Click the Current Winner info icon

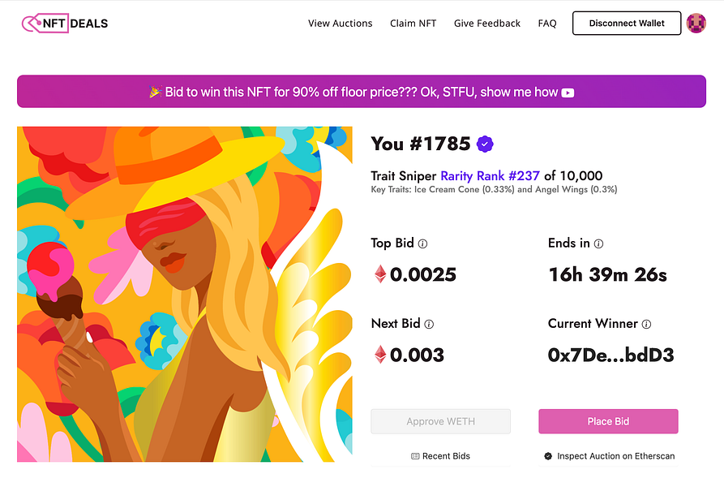[646, 324]
